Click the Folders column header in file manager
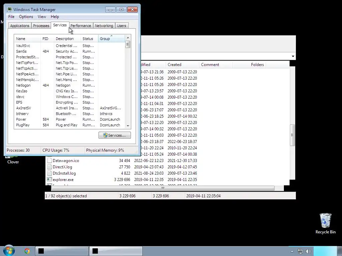342x256 pixels. 249,65
